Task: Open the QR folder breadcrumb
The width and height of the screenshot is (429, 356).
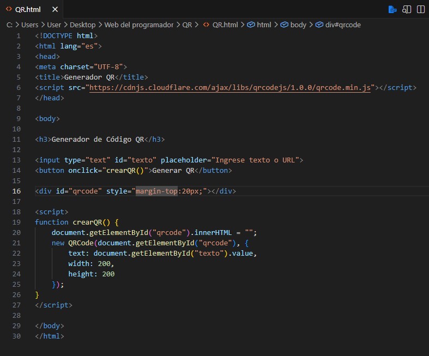Action: click(x=187, y=25)
